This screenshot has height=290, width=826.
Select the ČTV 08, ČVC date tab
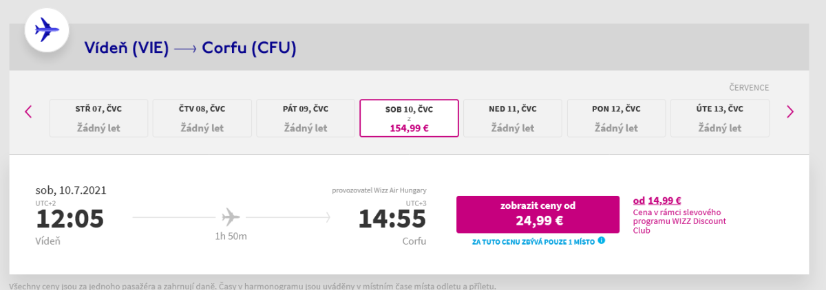point(202,118)
